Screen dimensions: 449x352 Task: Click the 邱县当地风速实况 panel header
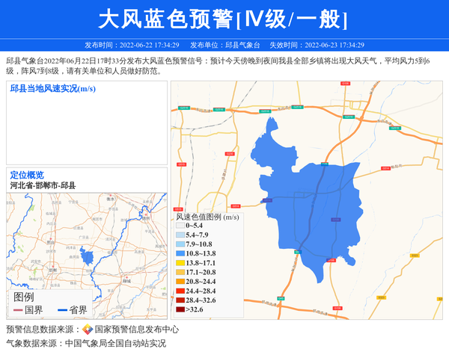pyautogui.click(x=52, y=89)
